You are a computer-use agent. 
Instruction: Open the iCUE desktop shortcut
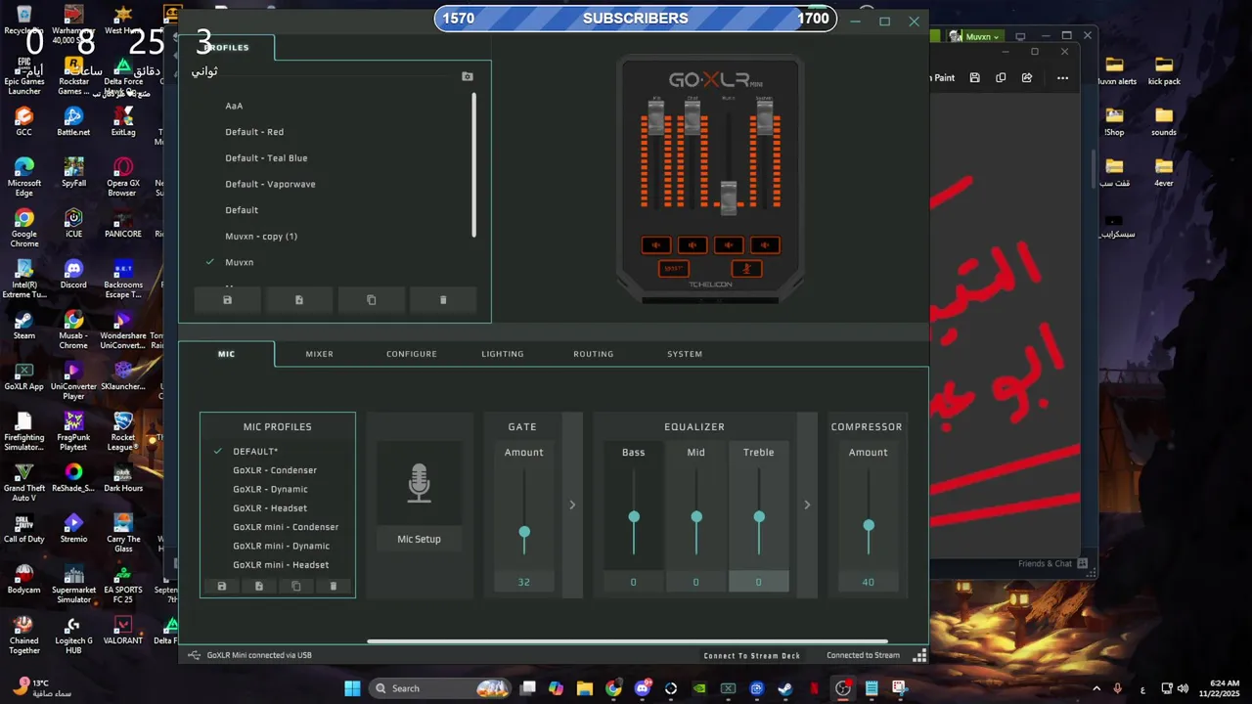pos(73,222)
